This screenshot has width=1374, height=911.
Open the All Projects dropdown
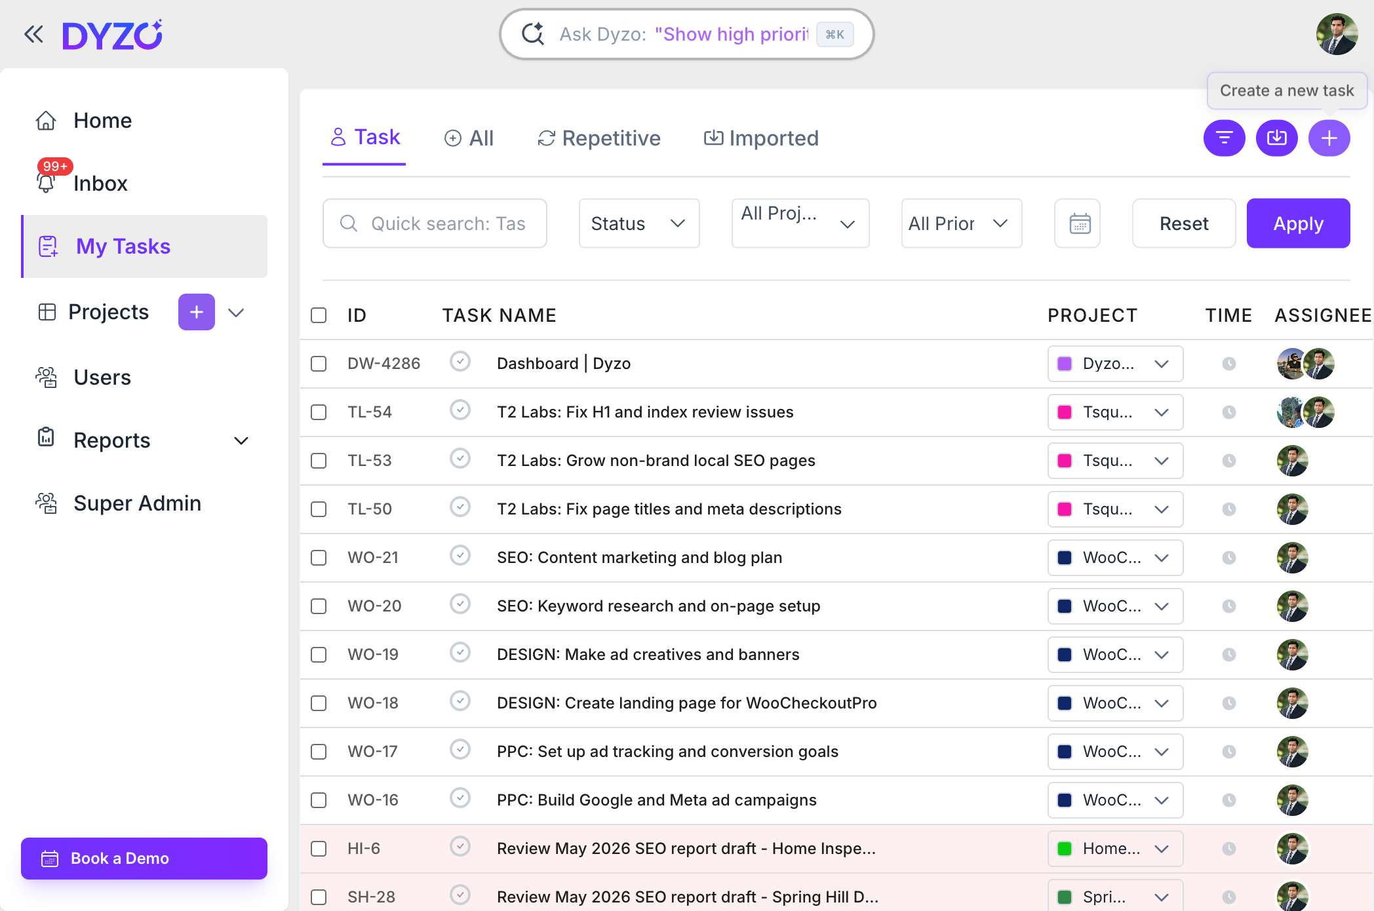tap(800, 223)
